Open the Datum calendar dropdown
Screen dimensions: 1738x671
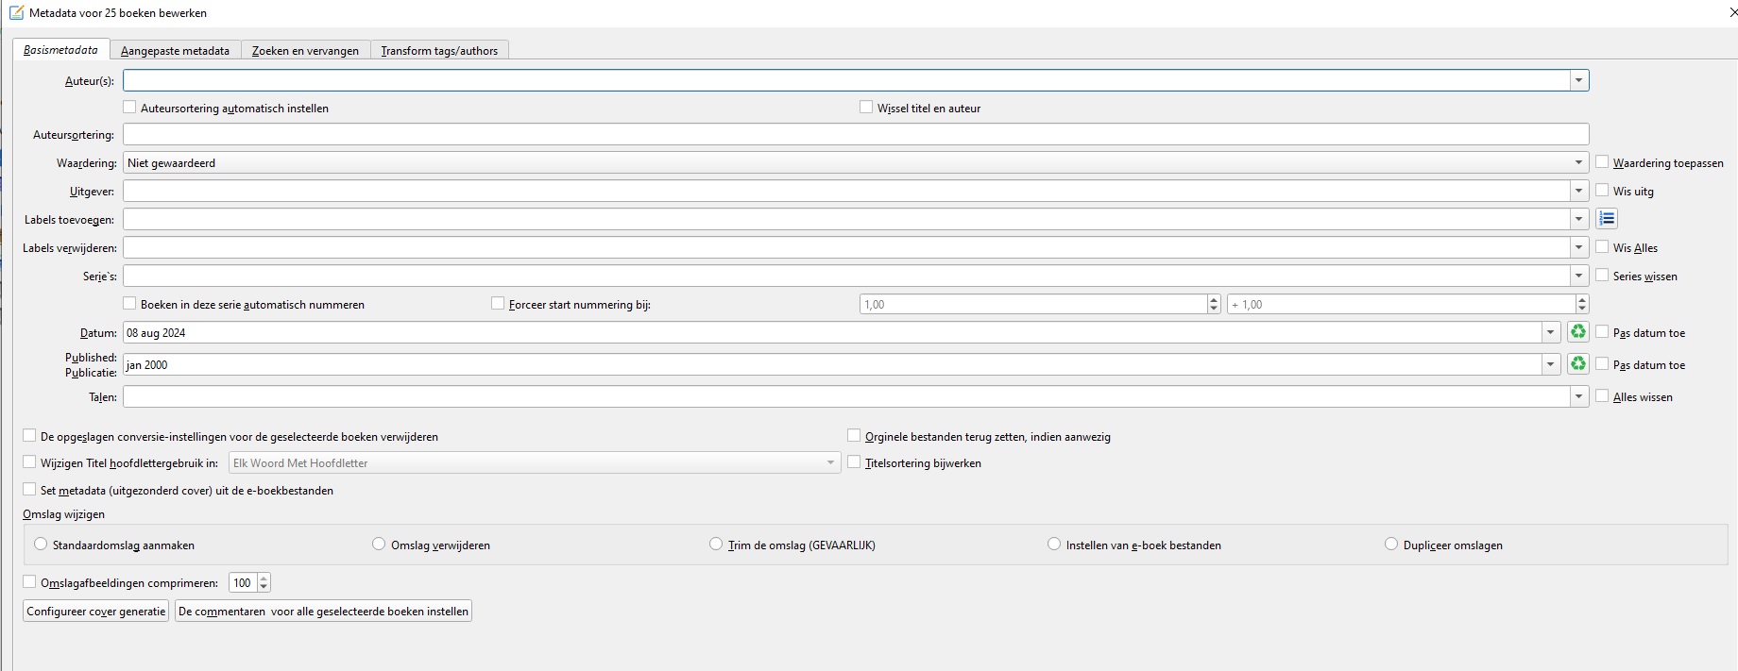click(1550, 332)
